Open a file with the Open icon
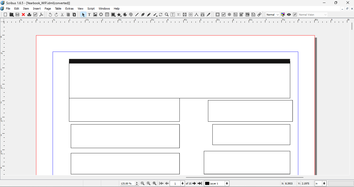 tap(11, 15)
